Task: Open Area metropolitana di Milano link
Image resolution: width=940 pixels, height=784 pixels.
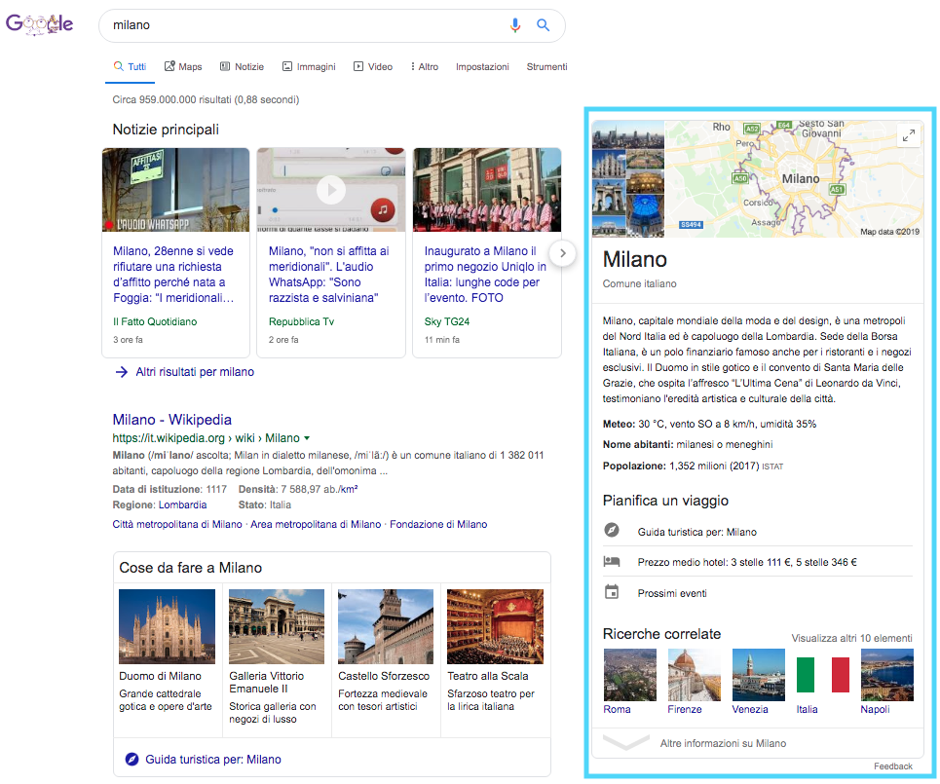Action: 316,524
